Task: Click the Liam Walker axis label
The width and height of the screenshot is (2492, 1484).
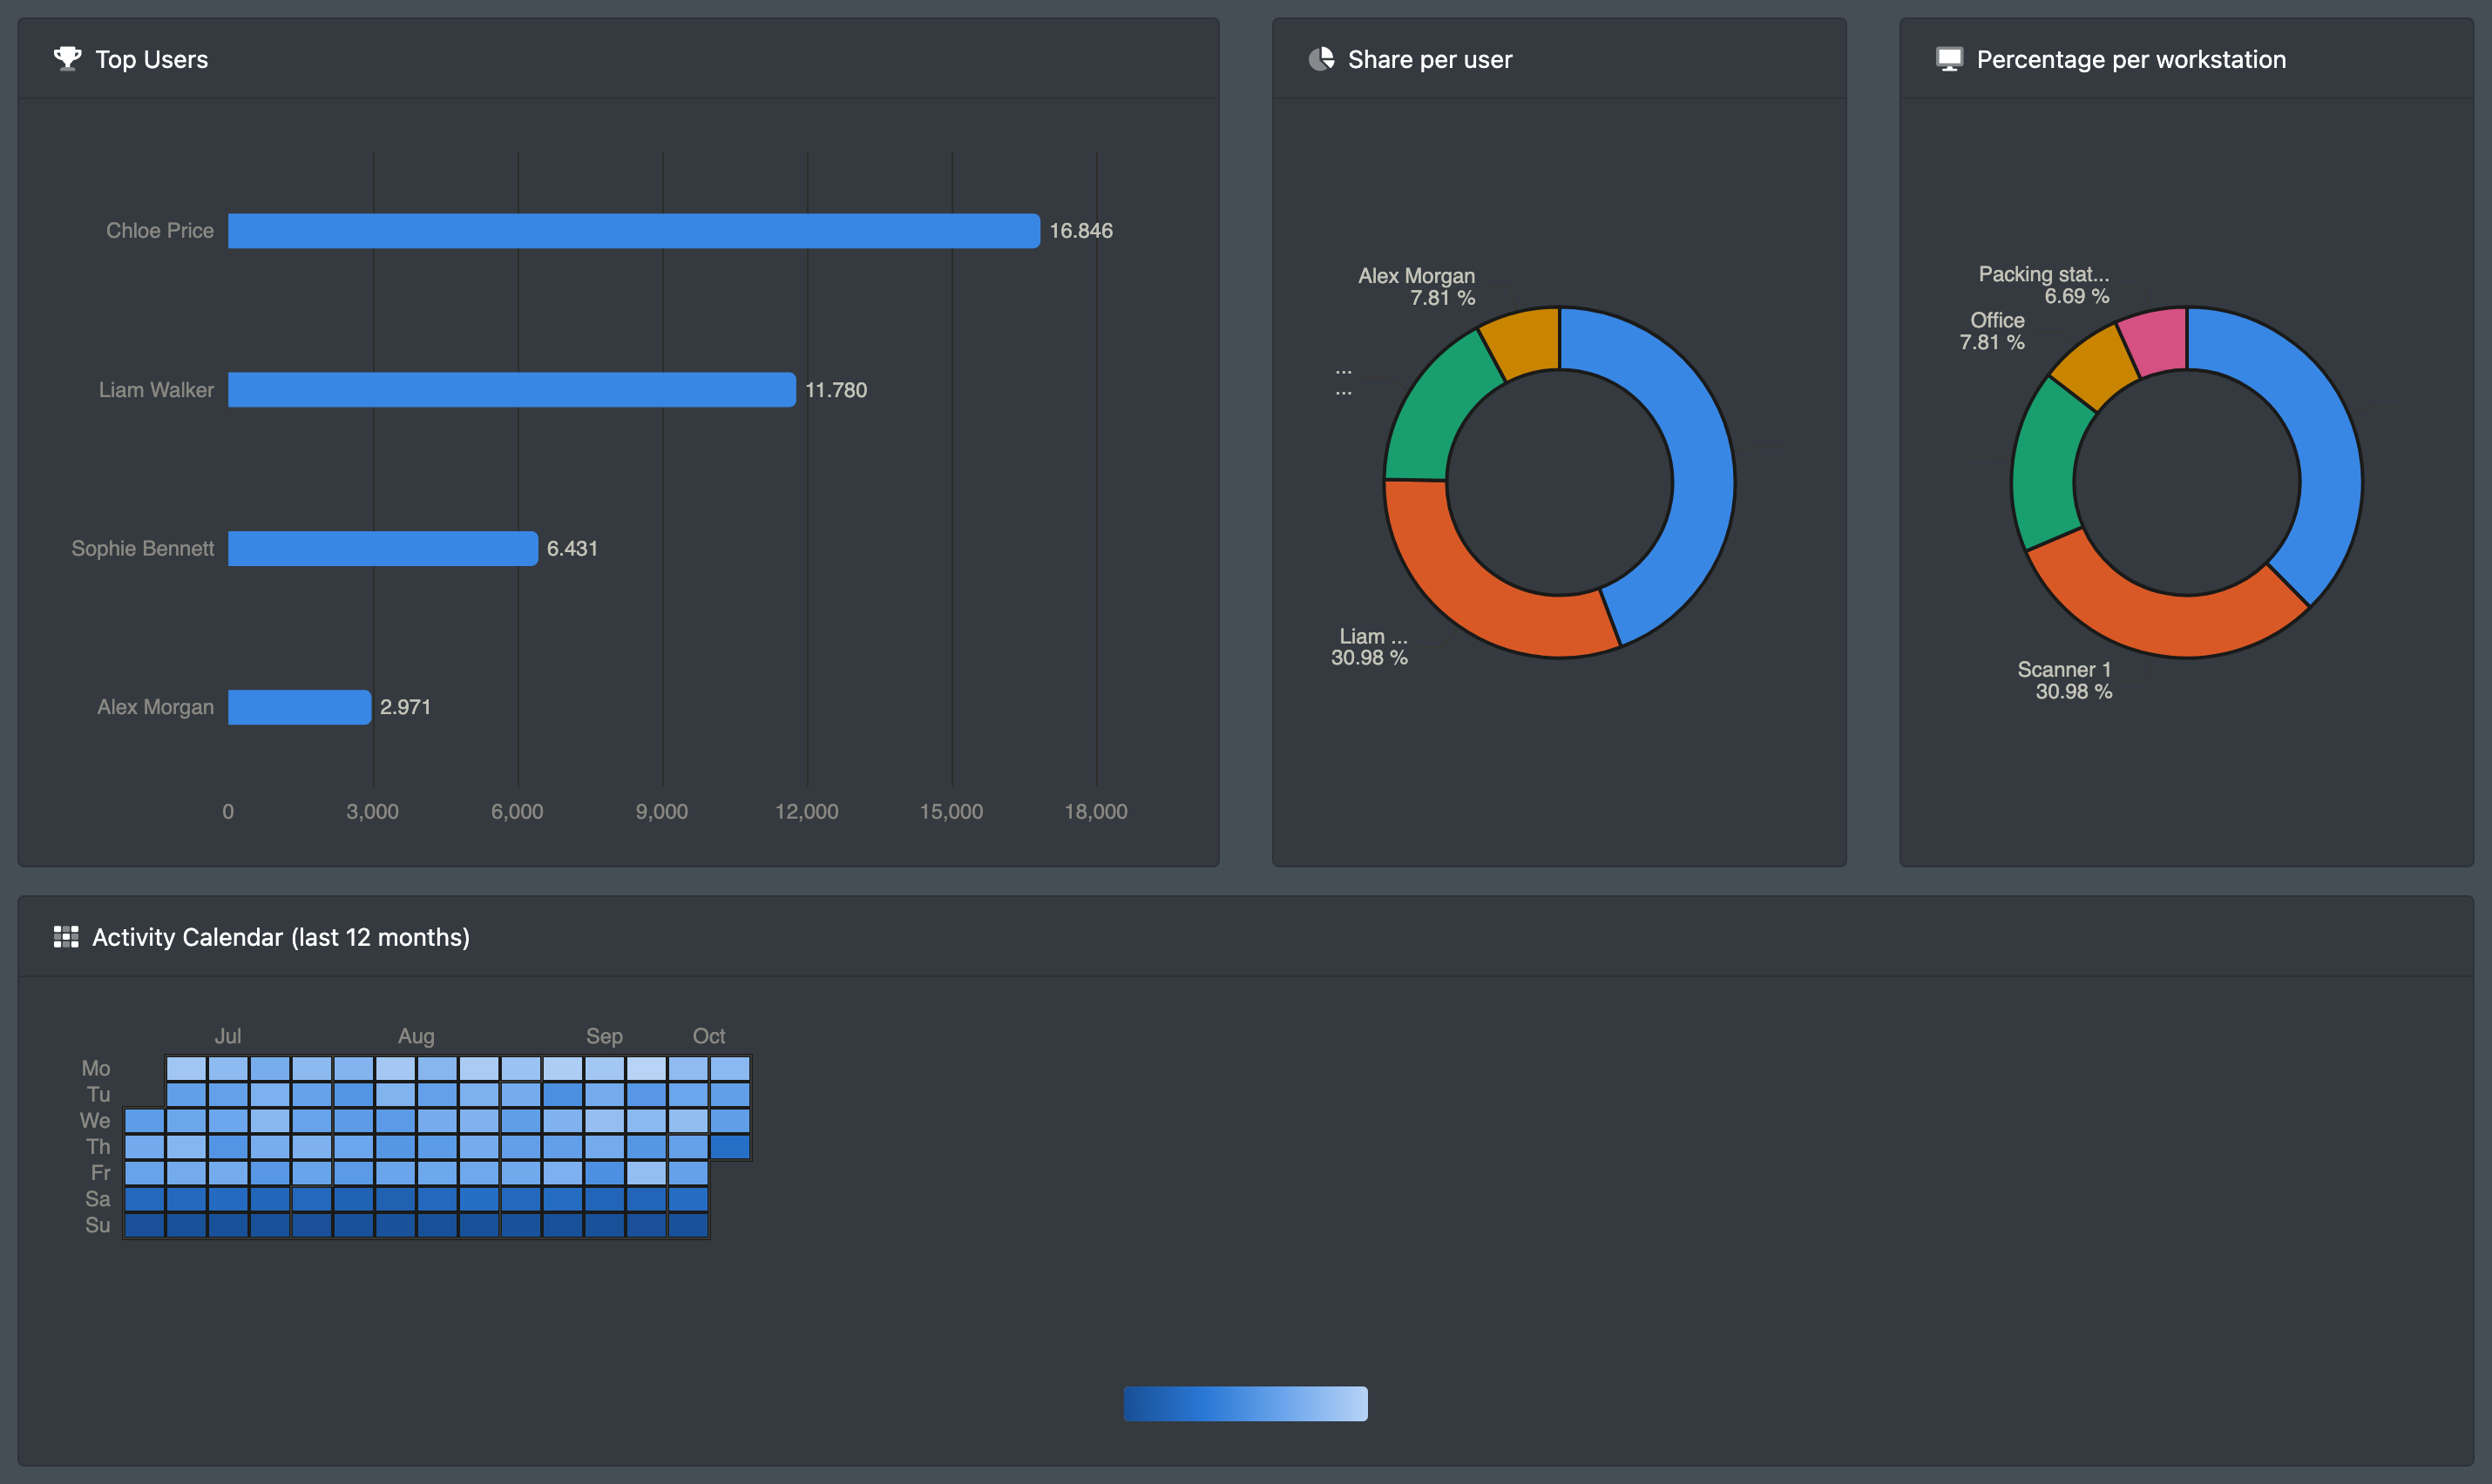Action: tap(156, 390)
